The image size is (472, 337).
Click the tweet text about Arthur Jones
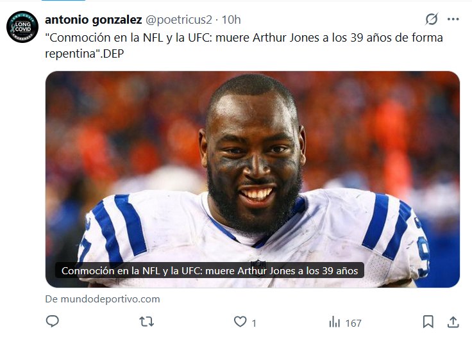[x=244, y=45]
